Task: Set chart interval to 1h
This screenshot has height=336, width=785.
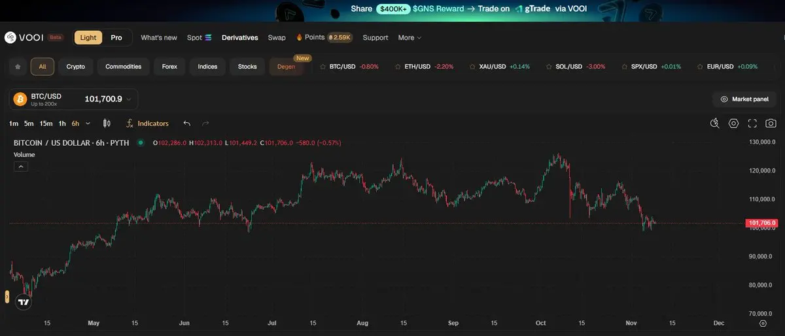Action: 62,123
